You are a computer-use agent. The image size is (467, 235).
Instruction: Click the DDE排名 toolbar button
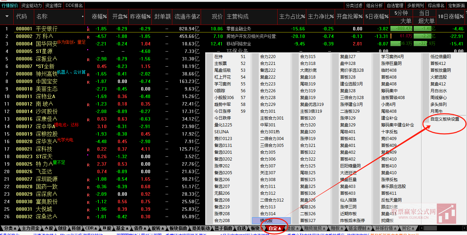pyautogui.click(x=74, y=5)
